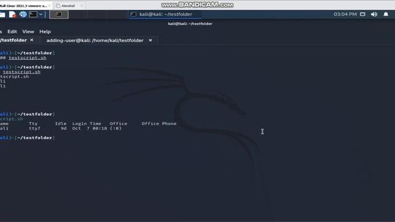The image size is (395, 222).
Task: Click the underlined testscript.sh after '00'
Action: (x=27, y=57)
